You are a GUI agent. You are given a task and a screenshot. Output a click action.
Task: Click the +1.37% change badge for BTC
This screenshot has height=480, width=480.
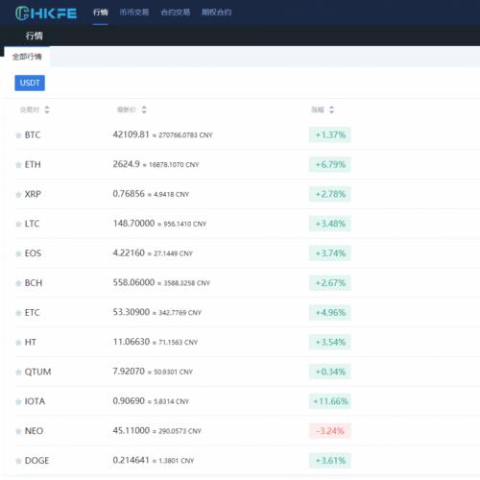coord(330,134)
